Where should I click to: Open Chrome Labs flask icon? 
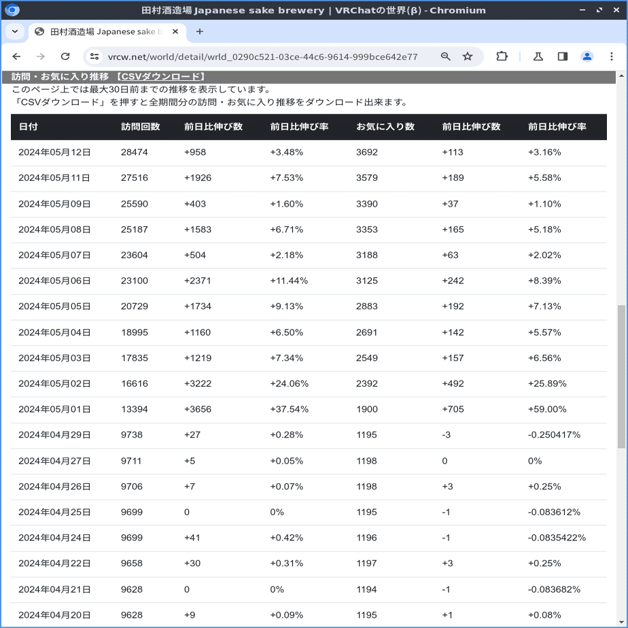pos(538,56)
